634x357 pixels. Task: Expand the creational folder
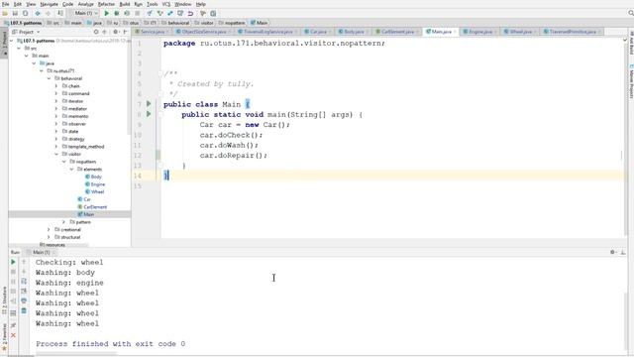[49, 229]
